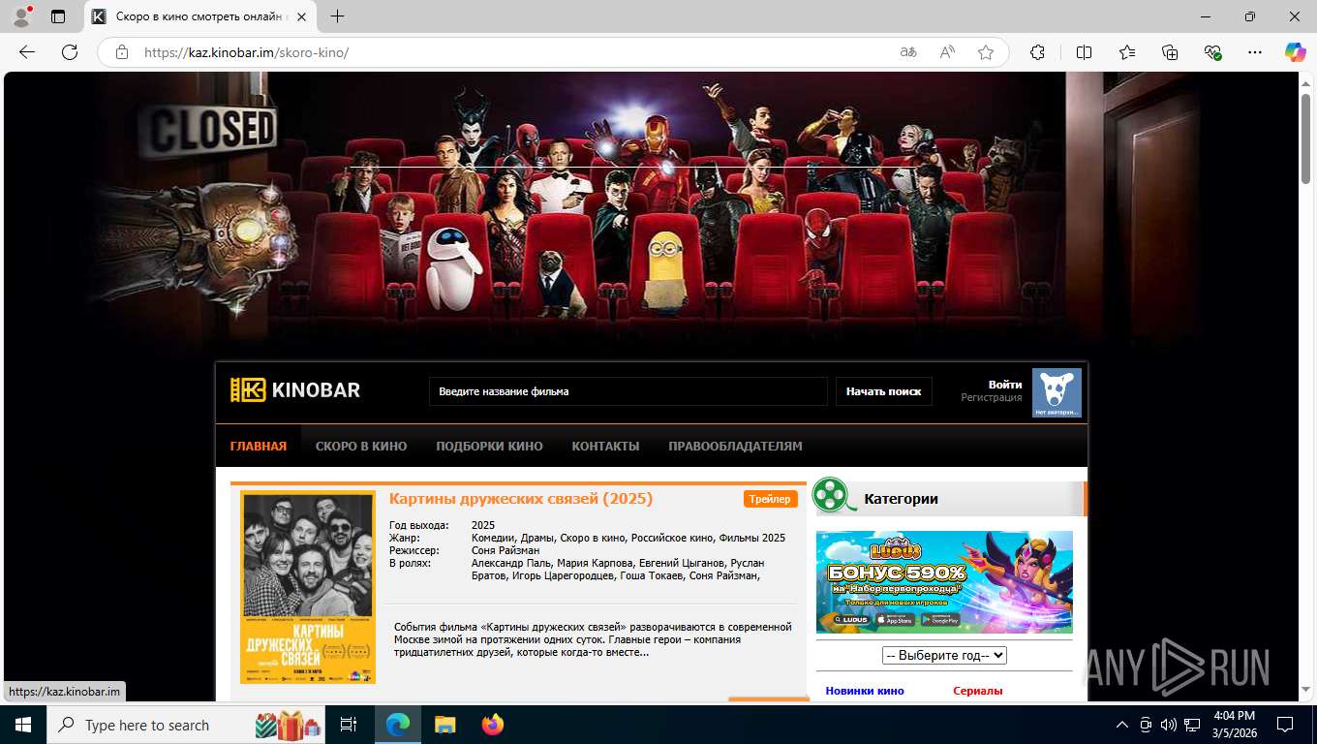Select the Комедии genre text
The width and height of the screenshot is (1317, 744).
point(494,538)
